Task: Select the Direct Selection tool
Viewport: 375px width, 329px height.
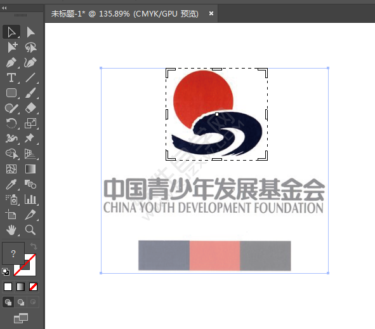Action: [x=30, y=32]
